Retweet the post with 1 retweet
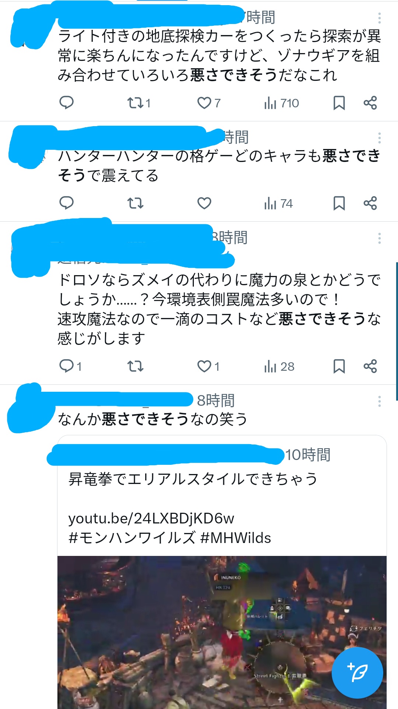The height and width of the screenshot is (709, 398). 139,103
